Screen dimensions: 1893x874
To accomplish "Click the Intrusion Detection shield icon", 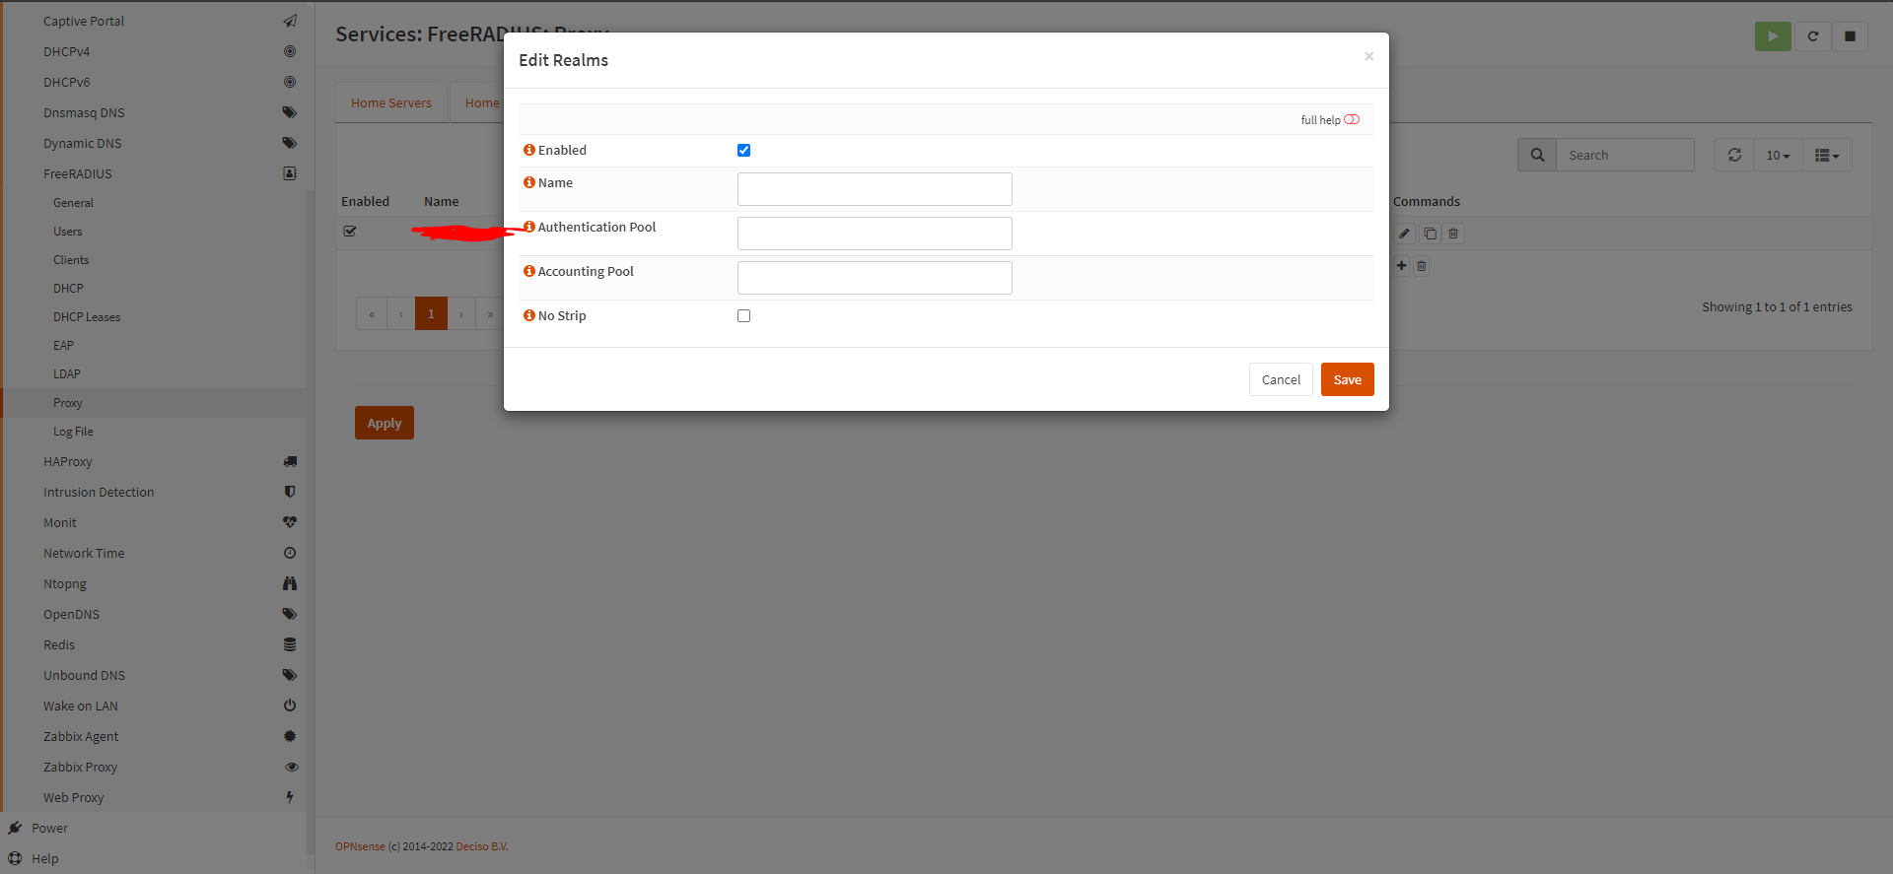I will [x=290, y=492].
